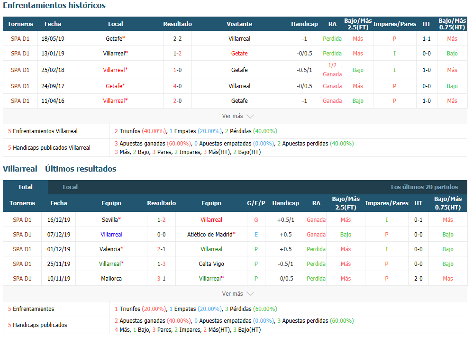Expand 'Ver más' under Enfrentamientos históricos
The height and width of the screenshot is (337, 473).
coord(238,116)
